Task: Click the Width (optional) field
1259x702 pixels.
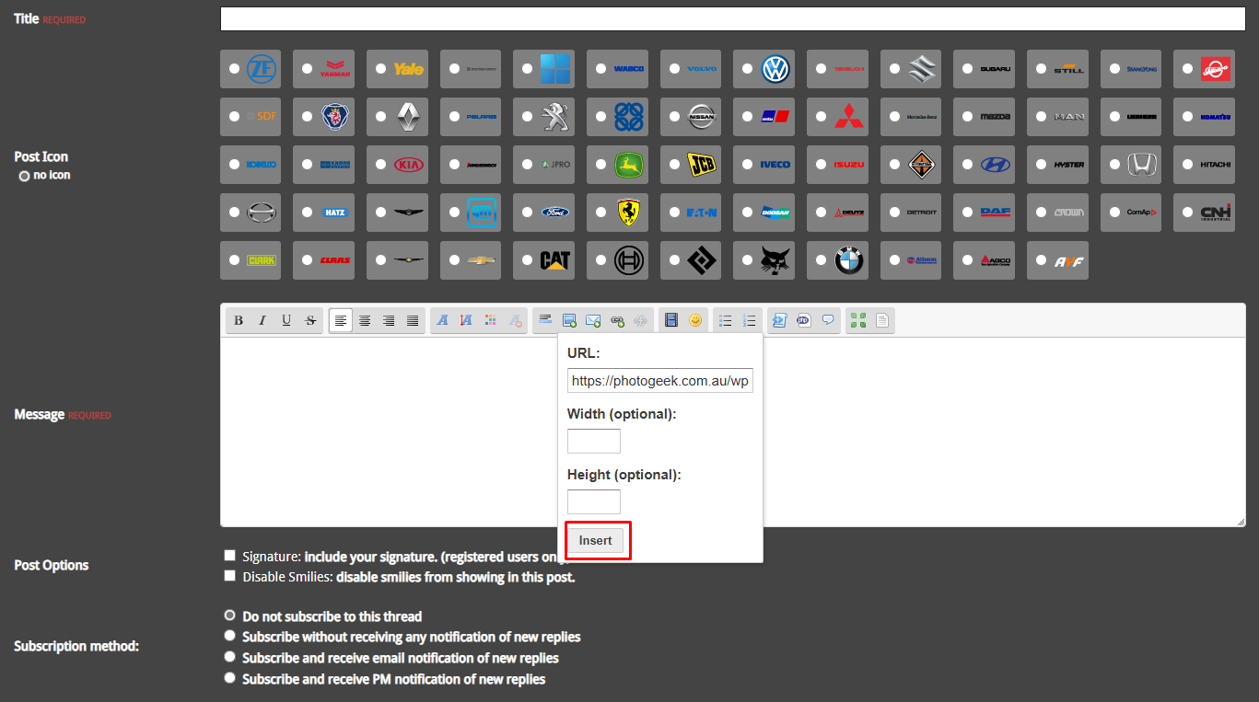Action: coord(594,442)
